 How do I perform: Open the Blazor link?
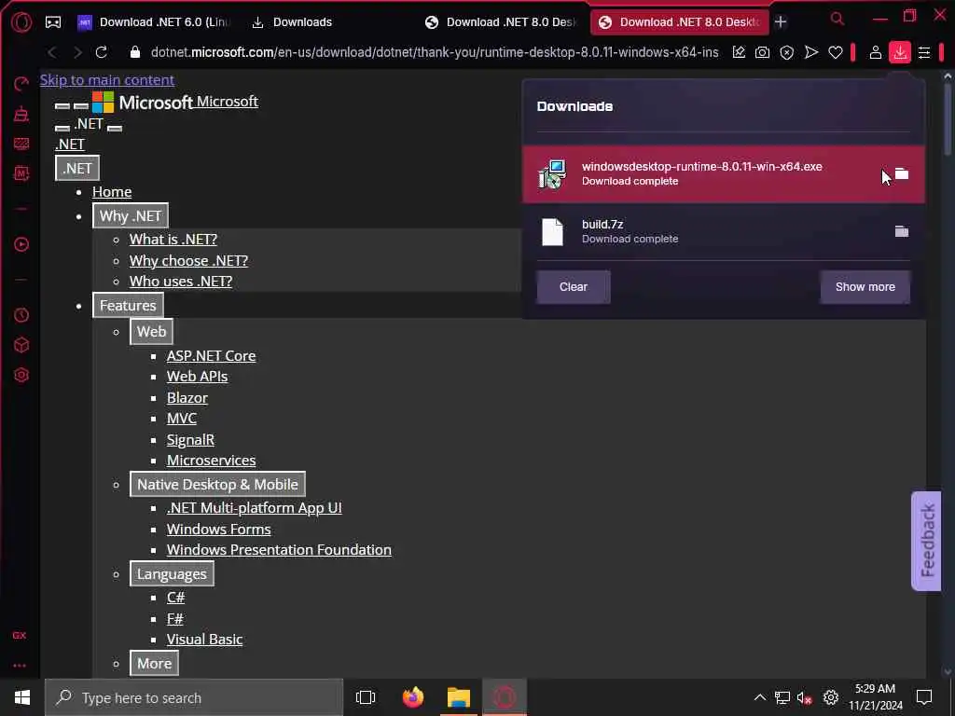click(187, 397)
